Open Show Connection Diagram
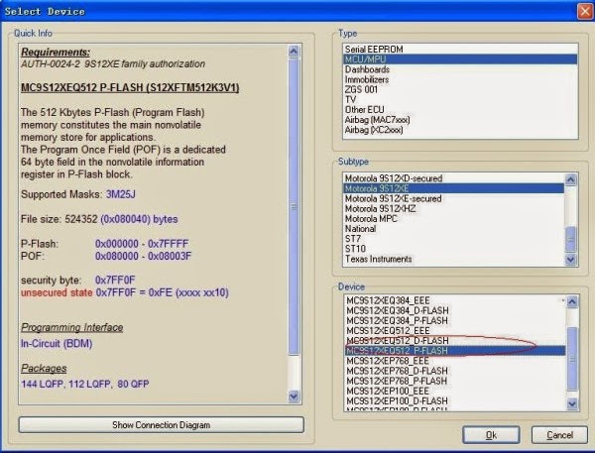This screenshot has width=595, height=453. coord(162,425)
